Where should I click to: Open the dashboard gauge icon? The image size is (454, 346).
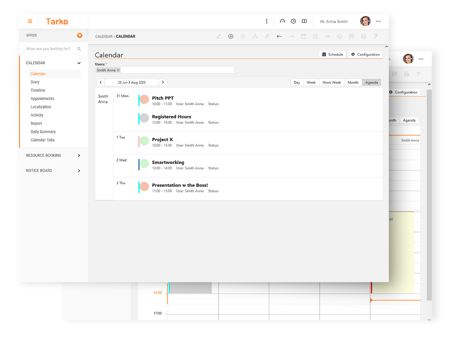click(282, 21)
